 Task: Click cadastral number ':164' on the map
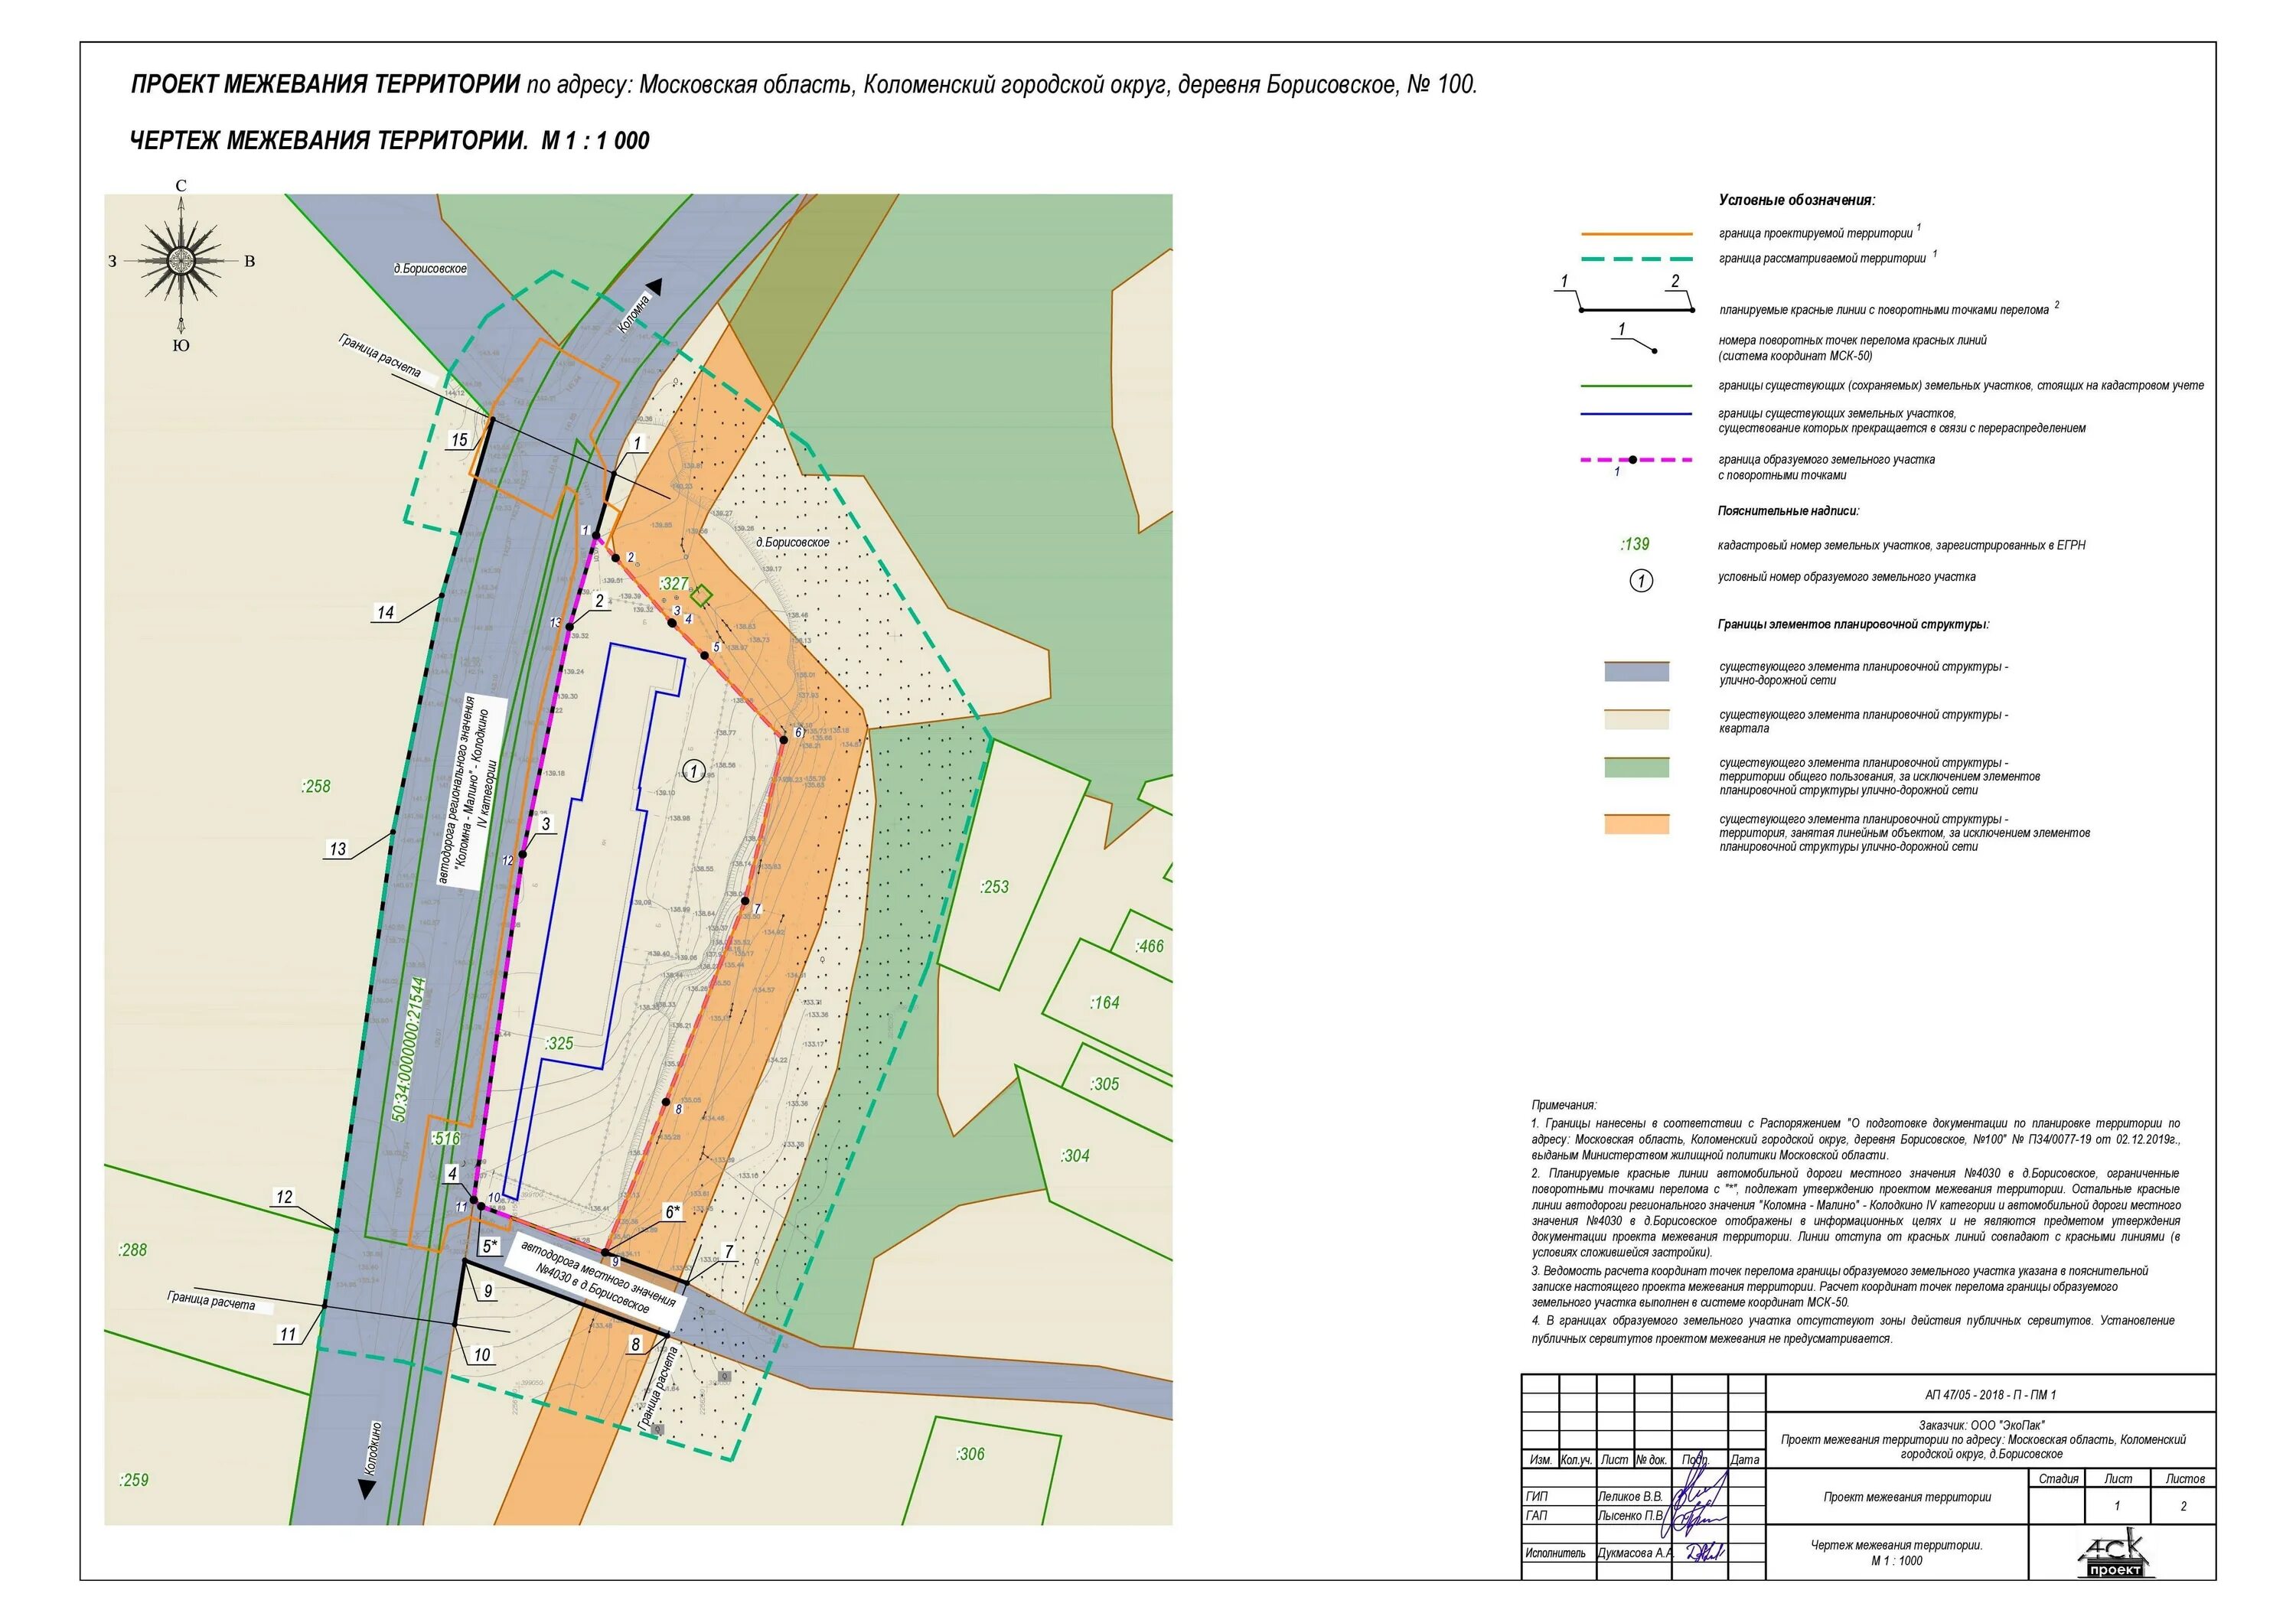[1105, 1003]
